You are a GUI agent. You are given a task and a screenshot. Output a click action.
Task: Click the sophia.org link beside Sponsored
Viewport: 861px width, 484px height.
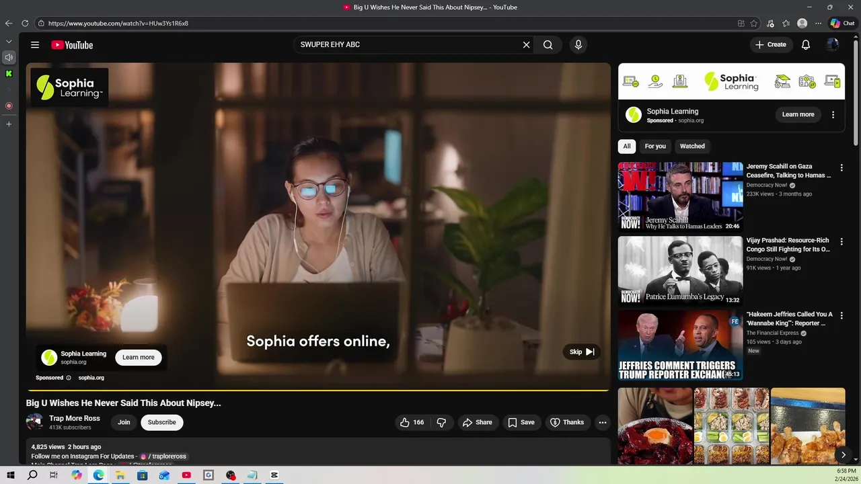pyautogui.click(x=91, y=378)
